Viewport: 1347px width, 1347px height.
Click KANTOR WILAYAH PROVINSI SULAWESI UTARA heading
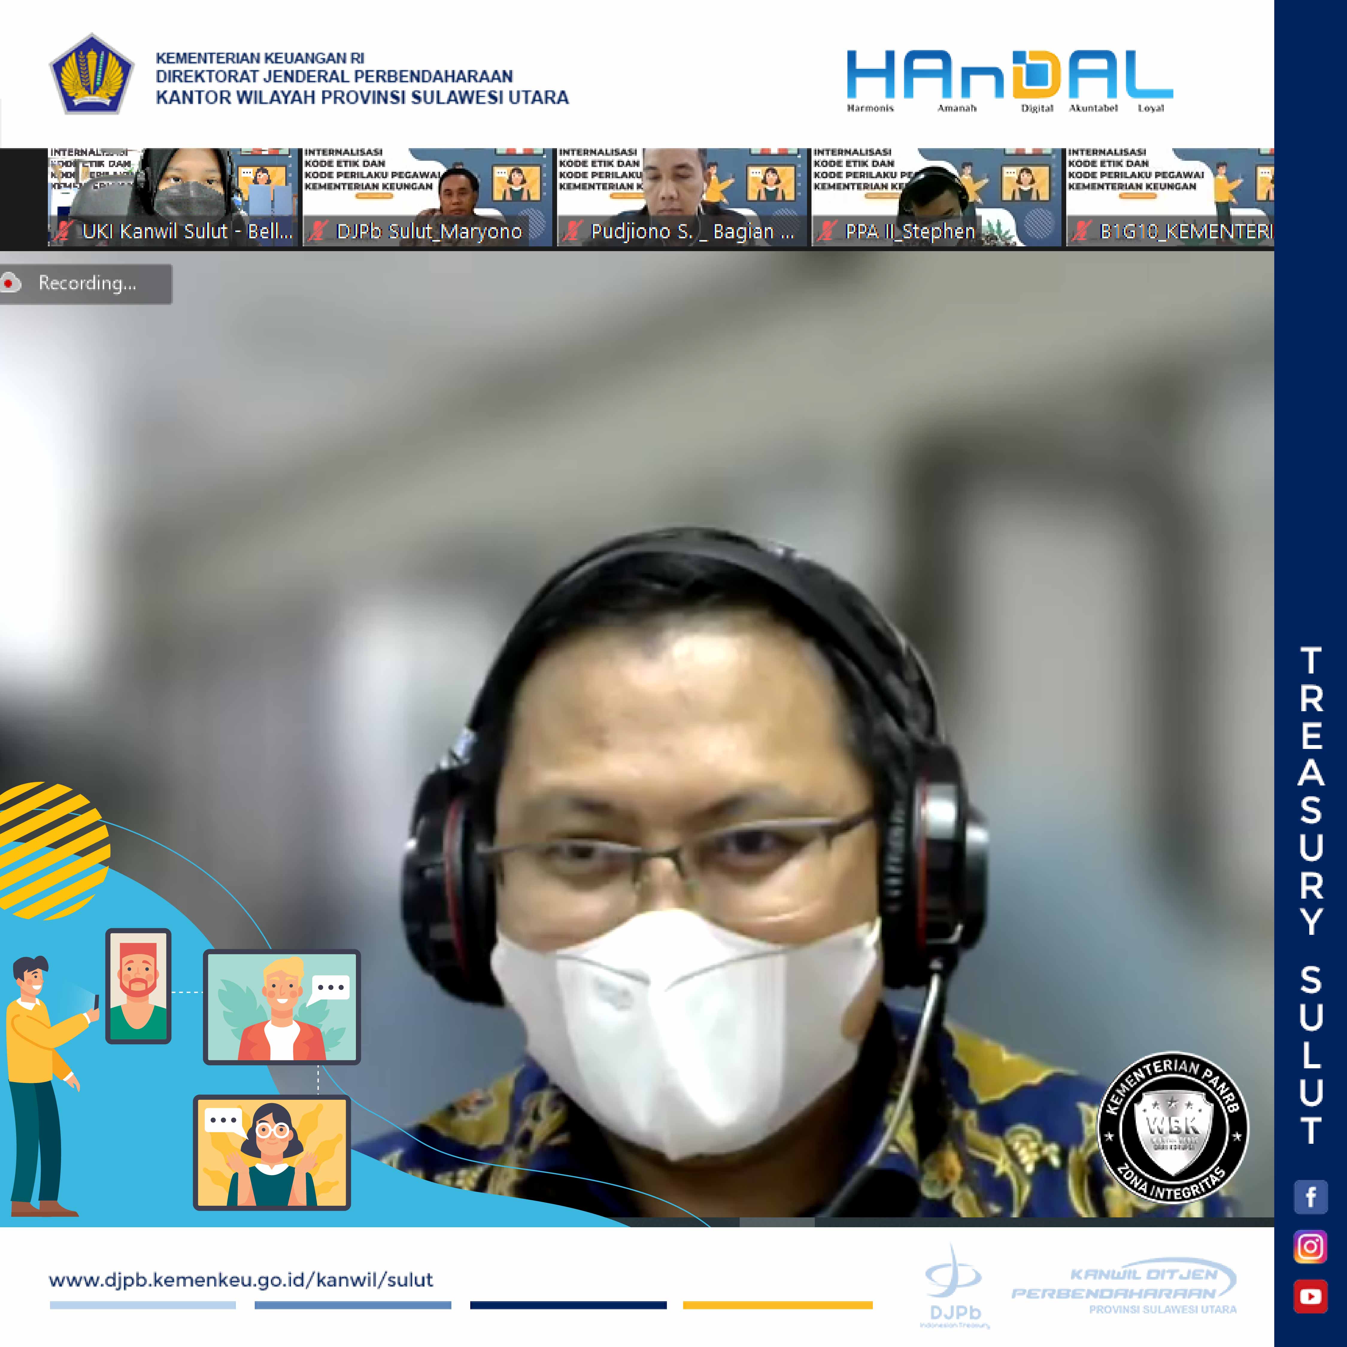(x=362, y=98)
